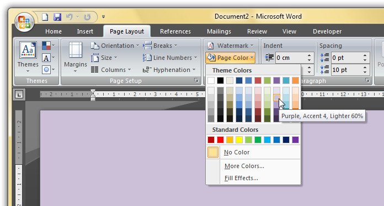Redo the last action

click(x=87, y=17)
